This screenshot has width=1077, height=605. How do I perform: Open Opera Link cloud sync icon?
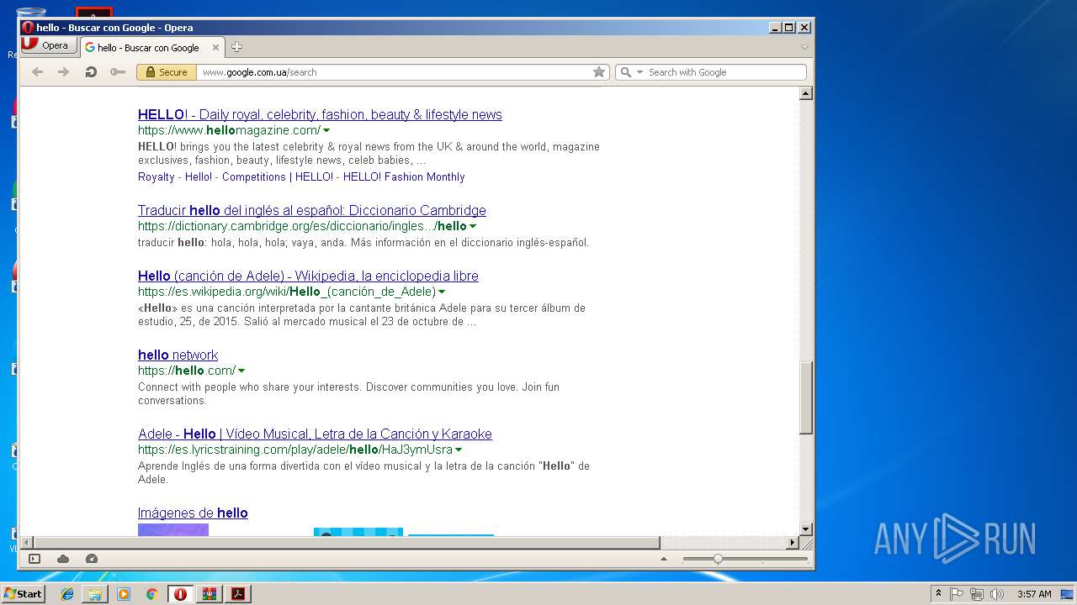click(x=63, y=559)
